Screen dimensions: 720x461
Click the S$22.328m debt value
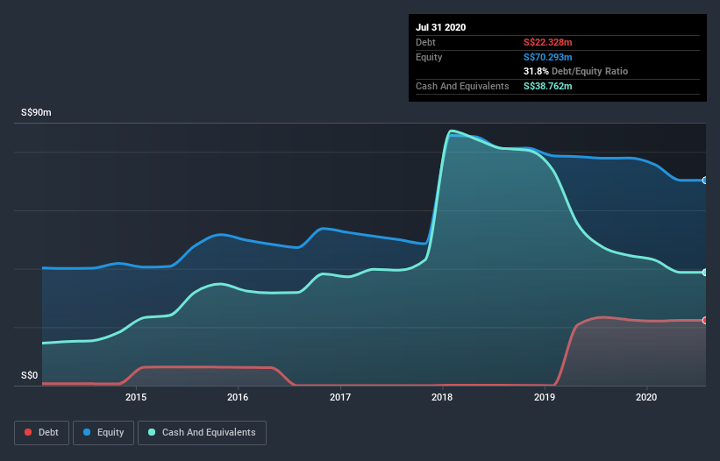click(548, 42)
